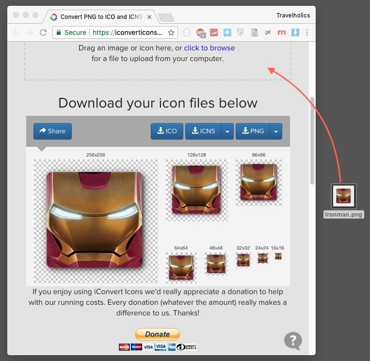Select the 96x96 icon preview
This screenshot has height=361, width=370.
(258, 183)
